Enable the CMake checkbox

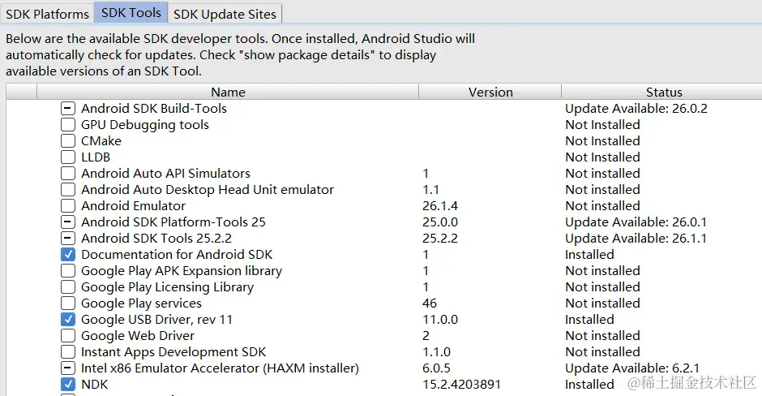pos(68,141)
